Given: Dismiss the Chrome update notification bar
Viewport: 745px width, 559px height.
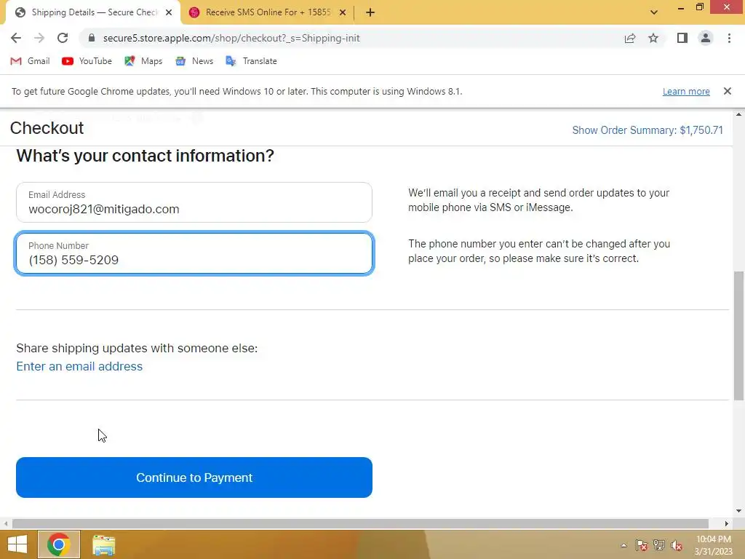Looking at the screenshot, I should pyautogui.click(x=728, y=91).
